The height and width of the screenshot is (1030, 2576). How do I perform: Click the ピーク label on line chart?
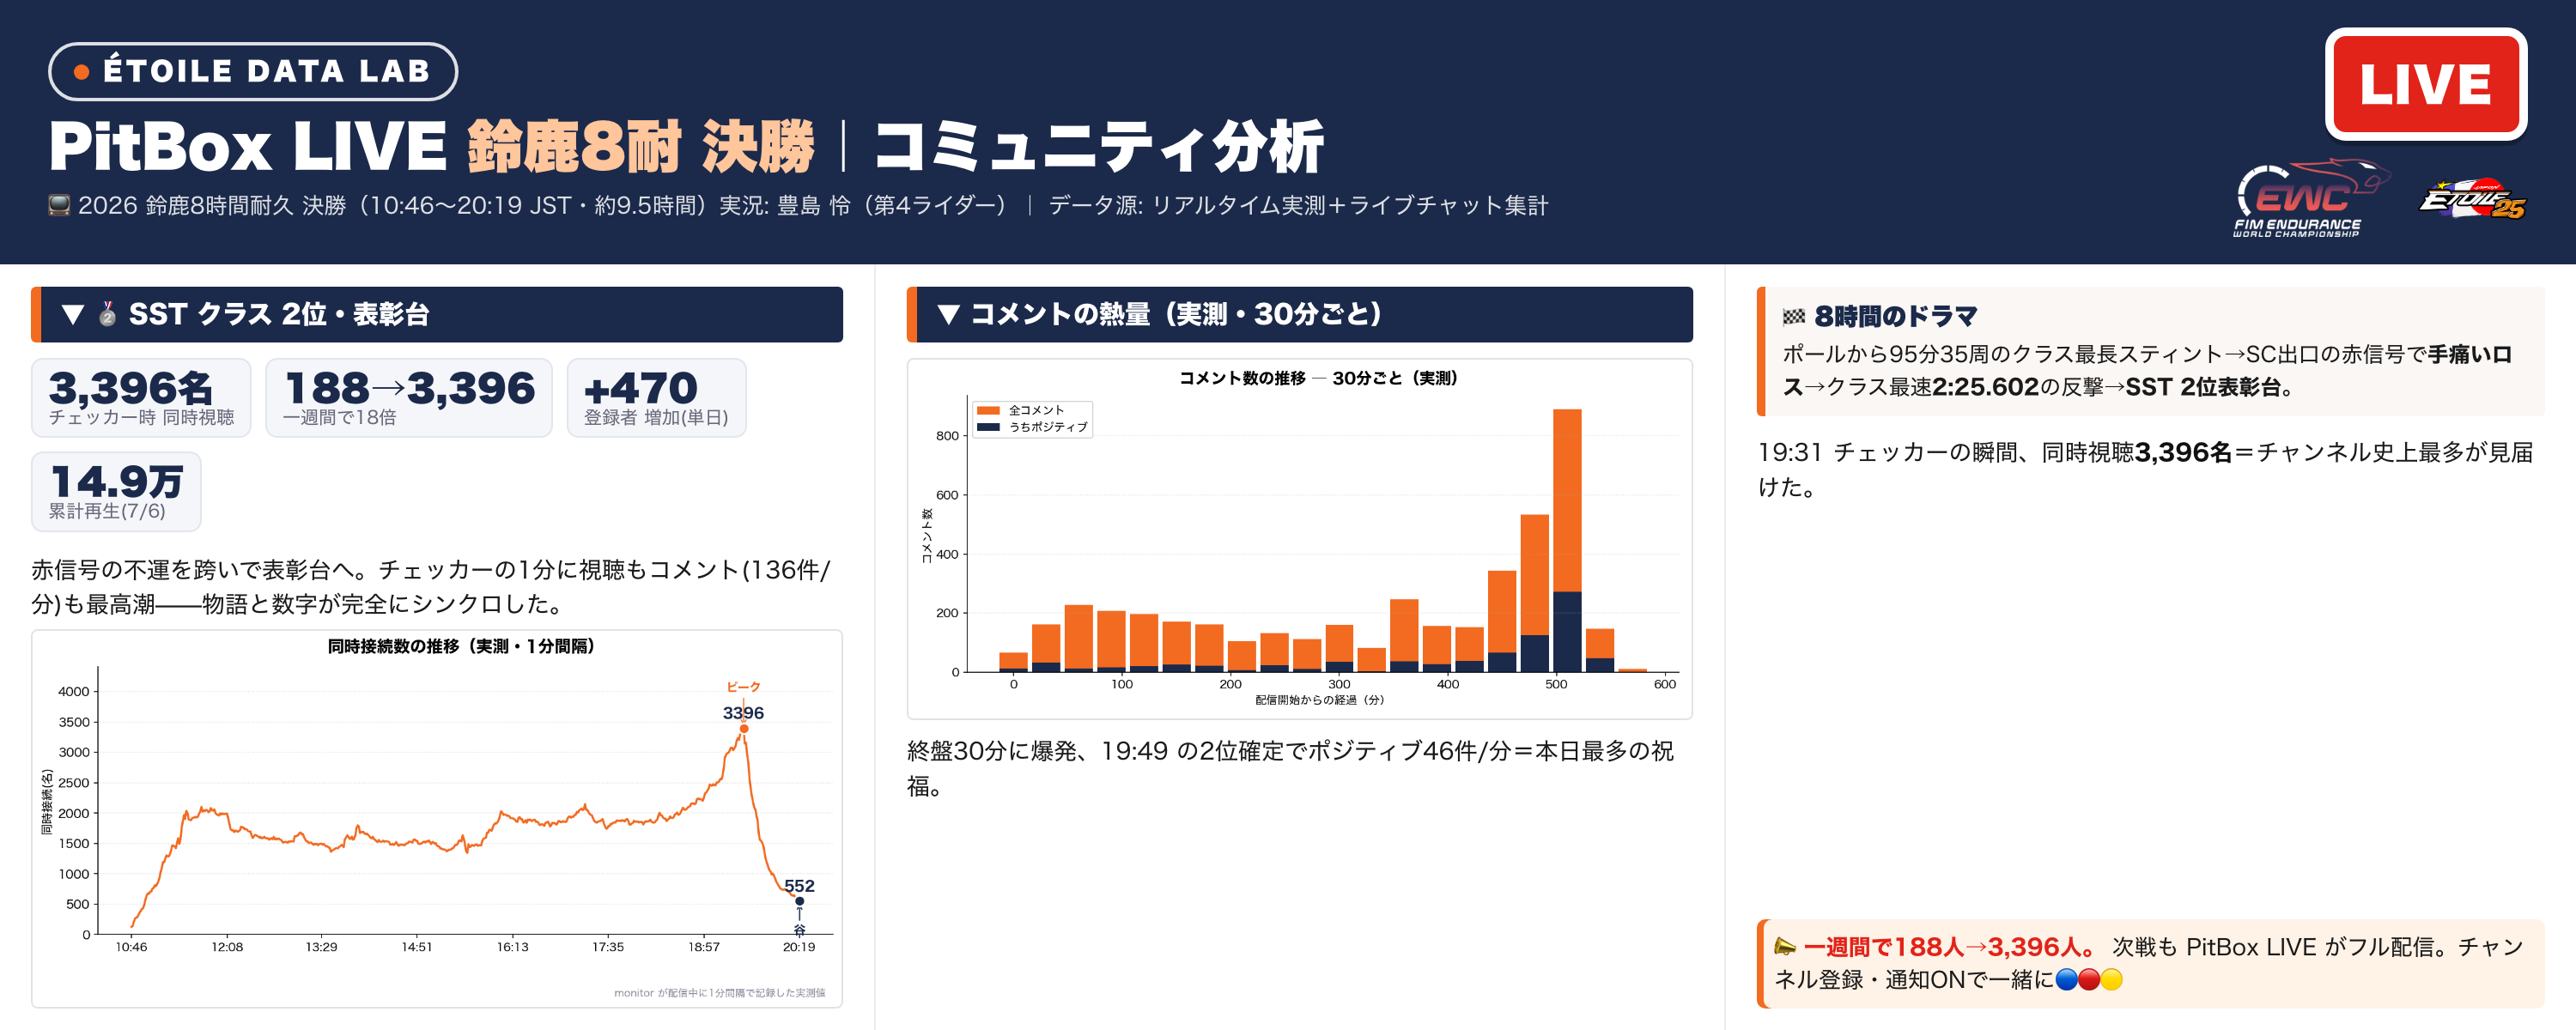coord(743,687)
